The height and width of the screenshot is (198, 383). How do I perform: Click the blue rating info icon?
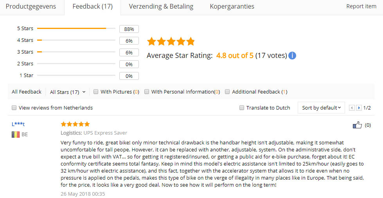(x=292, y=56)
